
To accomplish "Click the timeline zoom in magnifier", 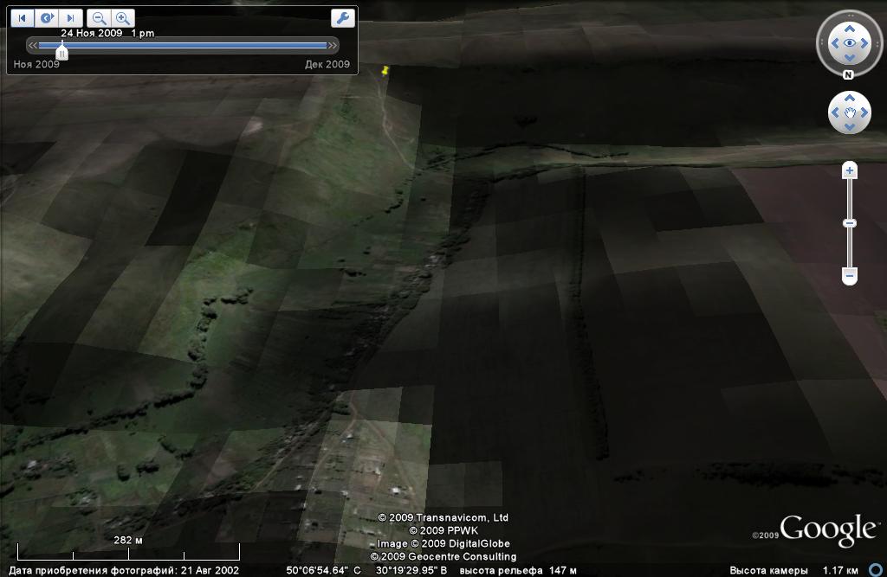I will [124, 17].
